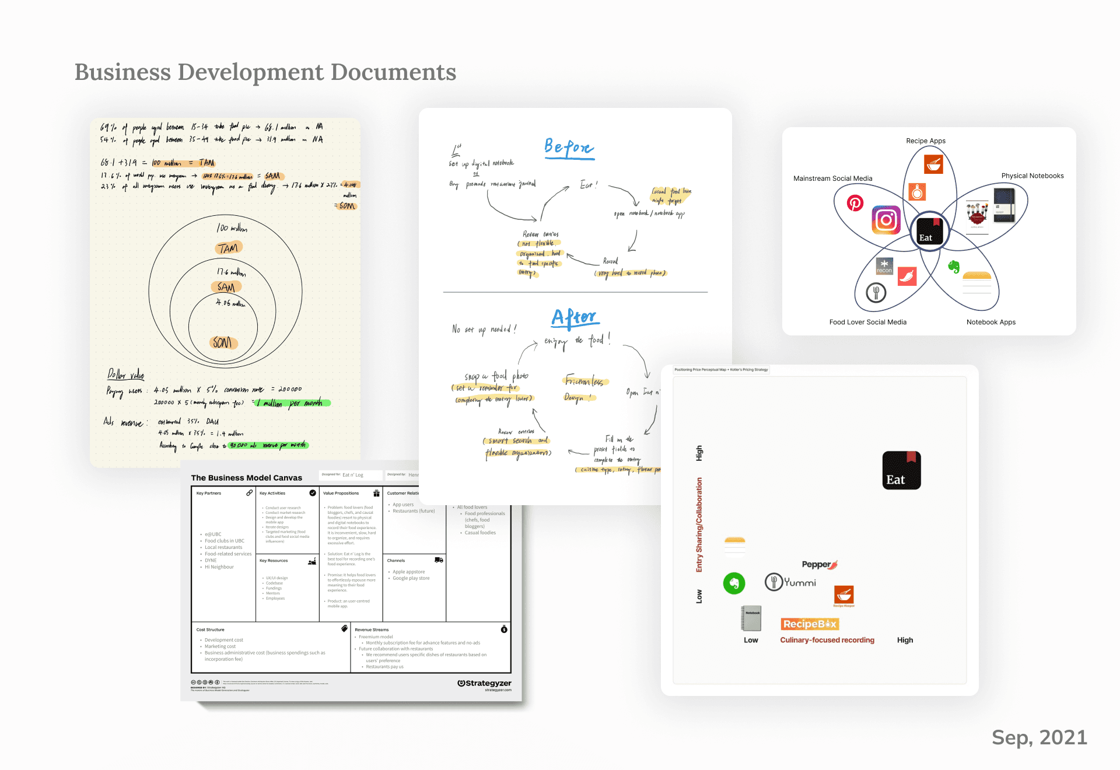This screenshot has width=1120, height=770.
Task: Click the Pepper logo on the perceptual map
Action: click(x=820, y=564)
